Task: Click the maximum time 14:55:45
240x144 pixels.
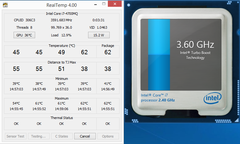Action: [x=16, y=109]
